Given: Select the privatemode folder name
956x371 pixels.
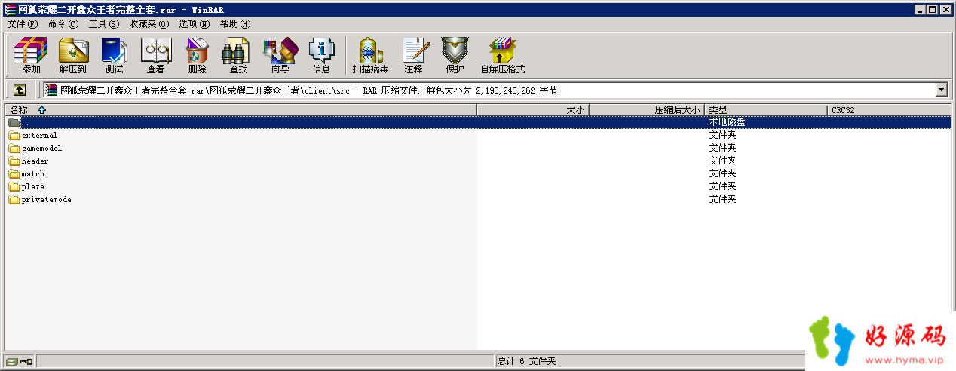Looking at the screenshot, I should 46,200.
